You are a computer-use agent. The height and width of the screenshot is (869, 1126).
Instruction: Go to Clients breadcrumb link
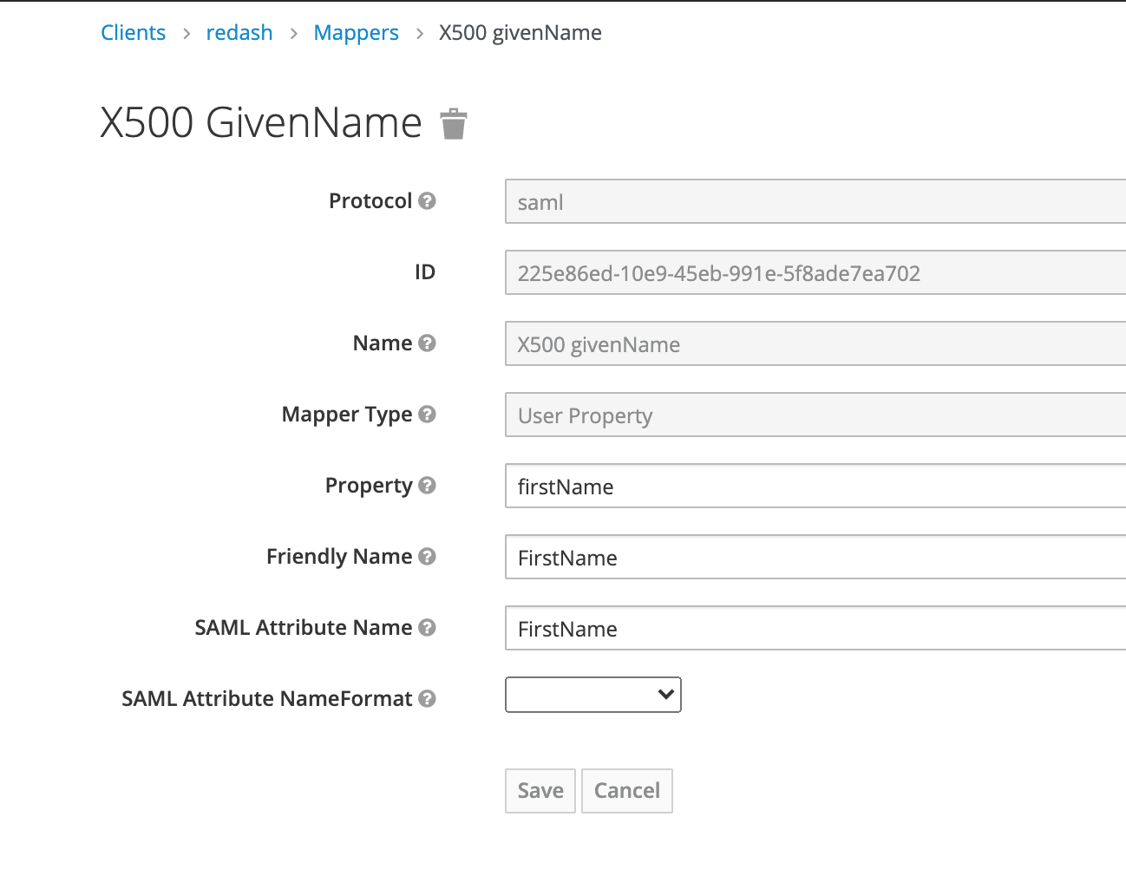(133, 33)
